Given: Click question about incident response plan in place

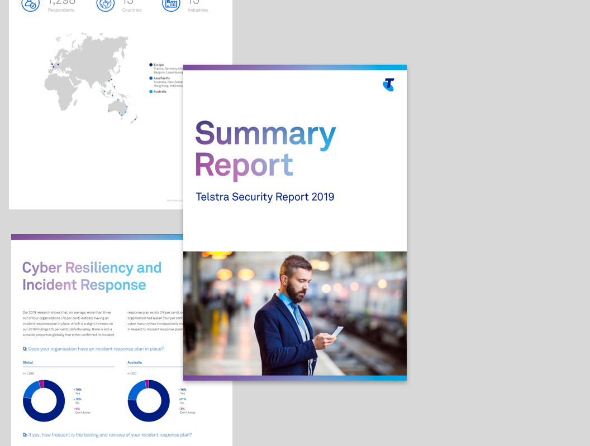Looking at the screenshot, I should (x=93, y=349).
